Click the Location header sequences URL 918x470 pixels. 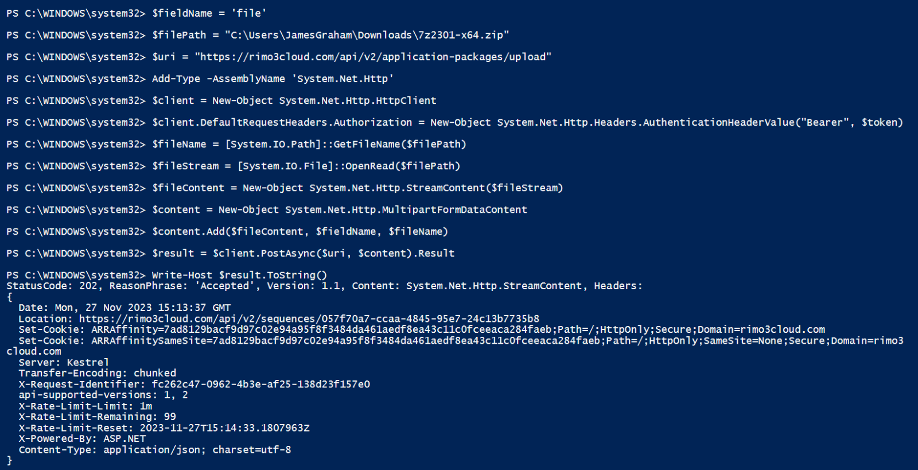[x=309, y=318]
